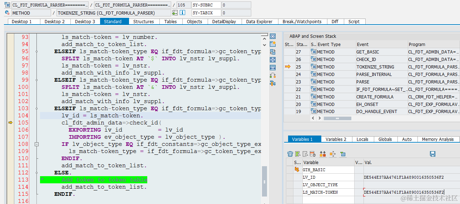Open the Tables tab
This screenshot has width=460, height=204.
(x=170, y=21)
